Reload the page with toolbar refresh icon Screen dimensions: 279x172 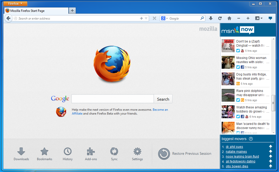click(220, 18)
